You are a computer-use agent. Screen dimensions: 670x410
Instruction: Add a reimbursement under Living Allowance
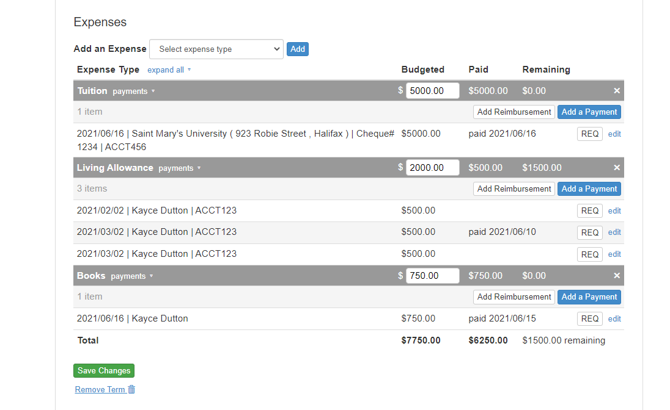click(514, 189)
